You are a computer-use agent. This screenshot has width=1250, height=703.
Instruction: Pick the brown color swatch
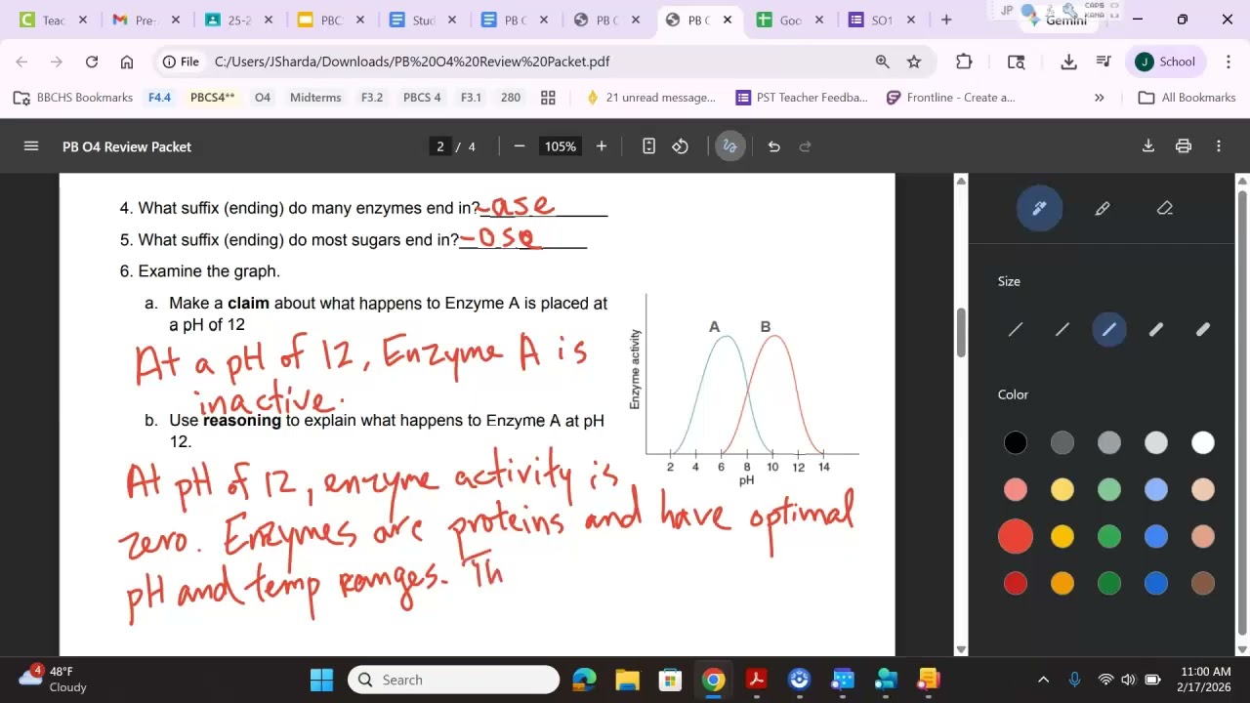[x=1203, y=584]
